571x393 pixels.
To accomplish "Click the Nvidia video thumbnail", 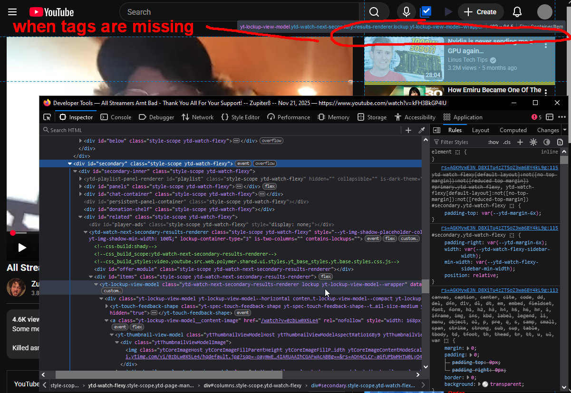I will coord(404,59).
